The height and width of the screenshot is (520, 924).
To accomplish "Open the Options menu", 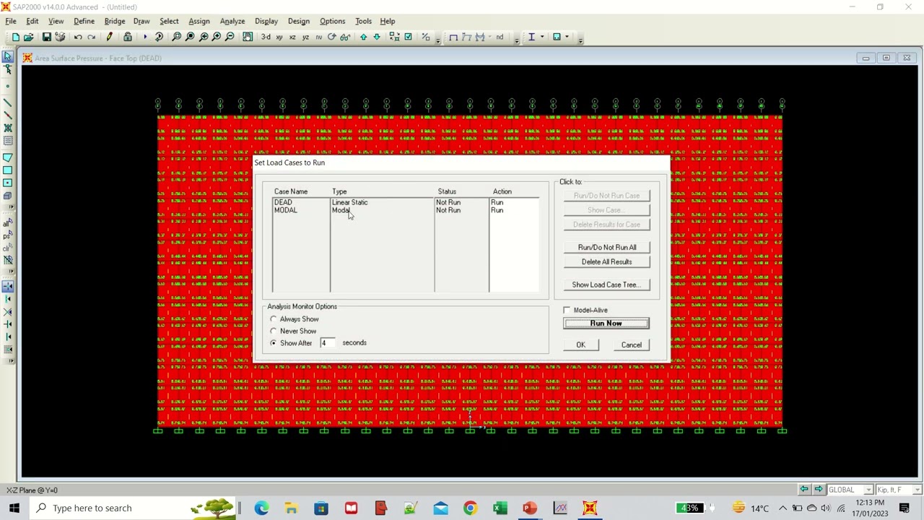I will [333, 21].
